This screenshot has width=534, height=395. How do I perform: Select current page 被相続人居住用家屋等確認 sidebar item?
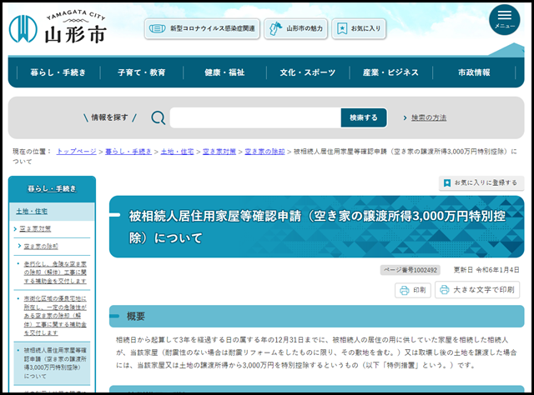[x=52, y=363]
